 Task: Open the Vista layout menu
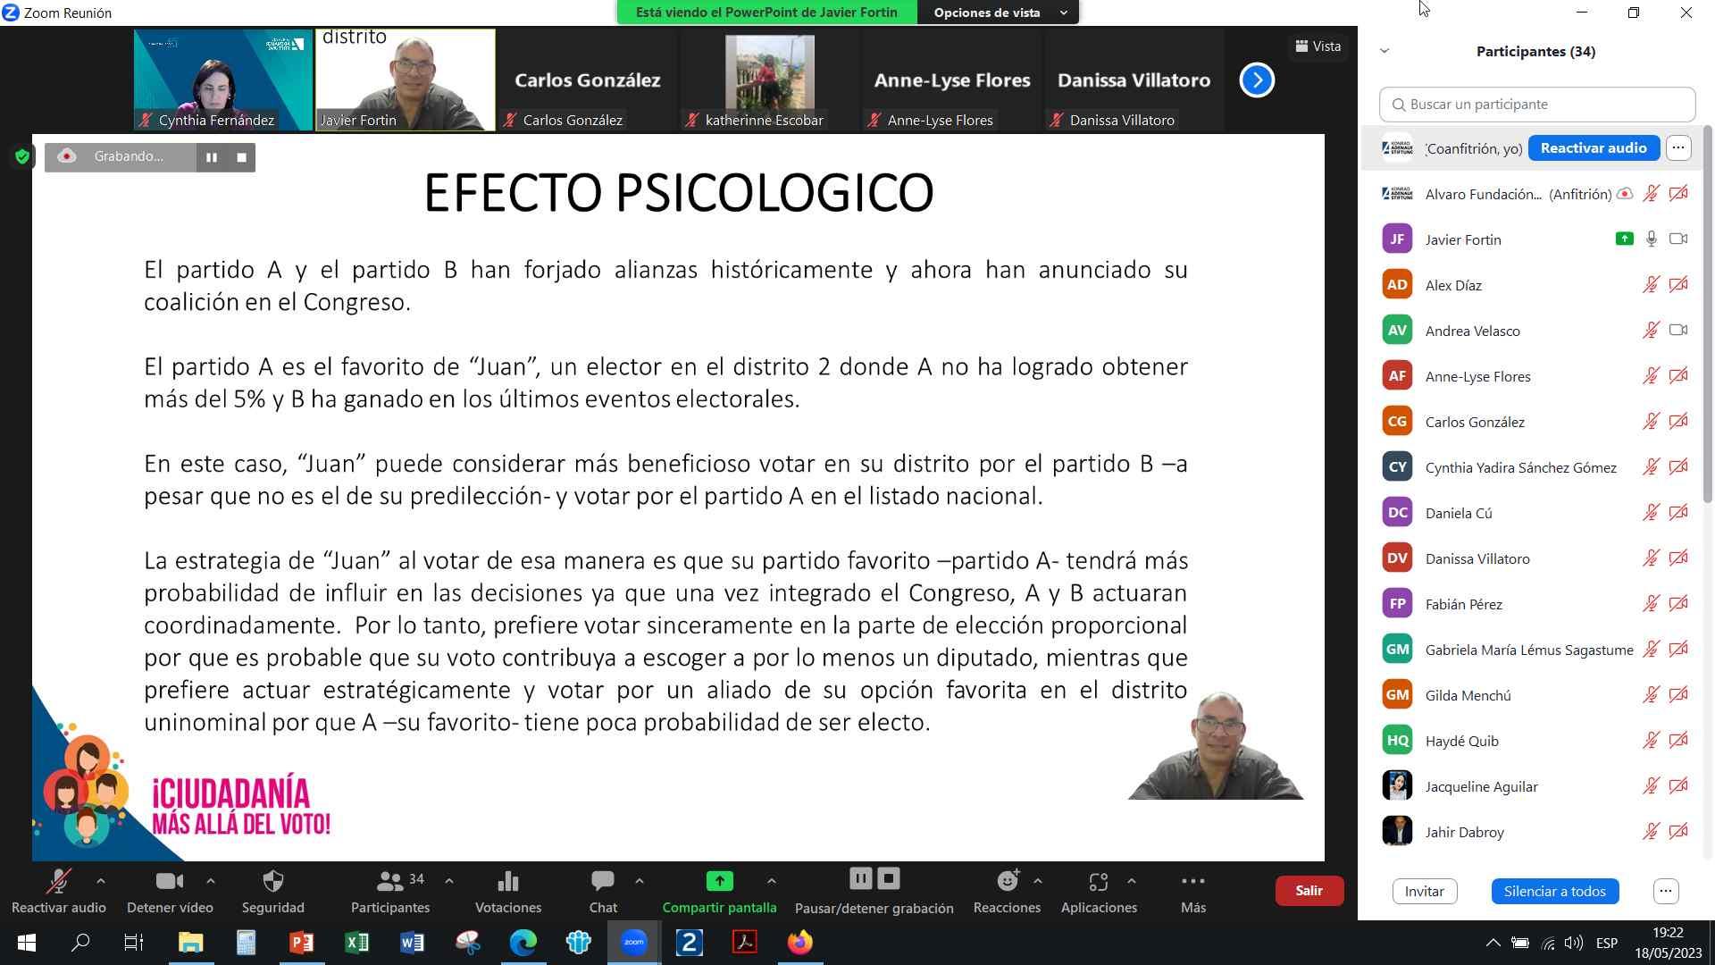(x=1318, y=46)
